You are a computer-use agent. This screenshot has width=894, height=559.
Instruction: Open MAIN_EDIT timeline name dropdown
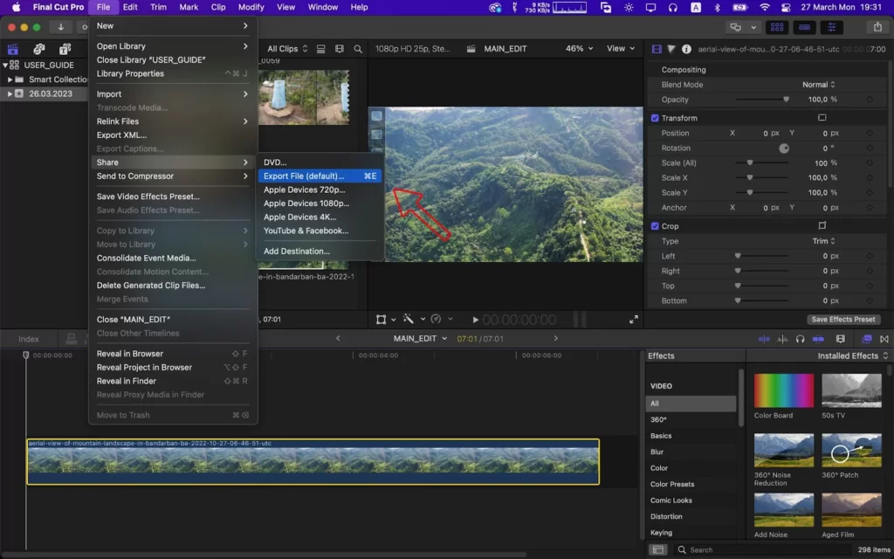point(420,338)
